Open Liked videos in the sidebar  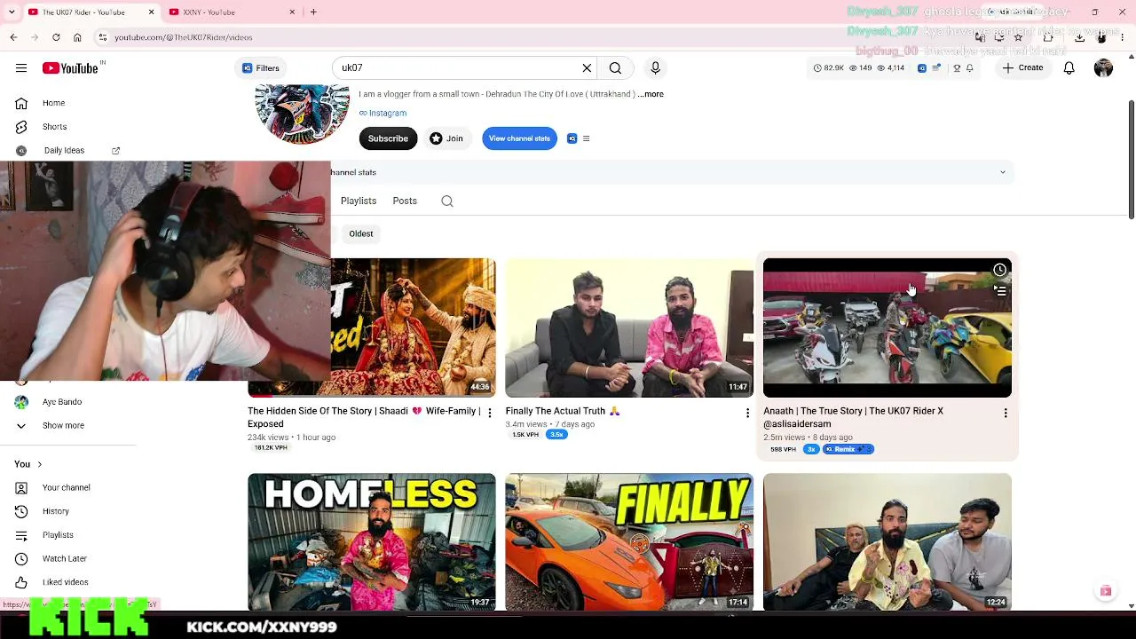[x=67, y=582]
